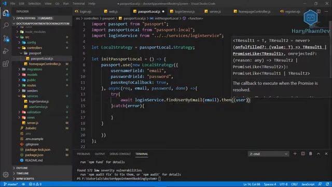Open the Run and Debug view
The height and width of the screenshot is (187, 332).
point(6,51)
